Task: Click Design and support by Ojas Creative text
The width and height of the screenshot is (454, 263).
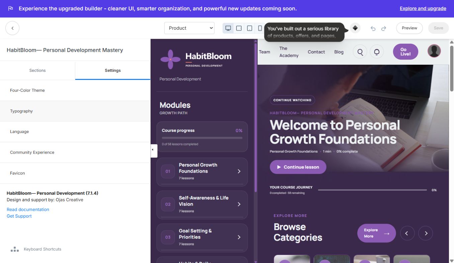Action: [x=45, y=200]
